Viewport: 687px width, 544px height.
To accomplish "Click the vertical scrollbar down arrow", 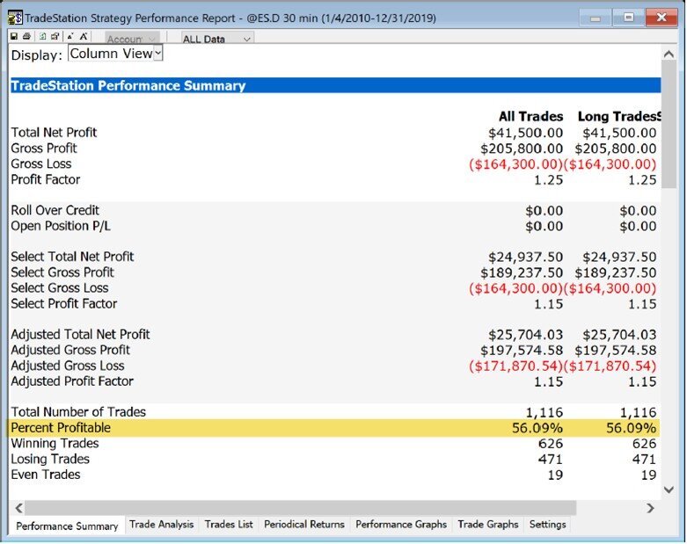I will coord(669,490).
